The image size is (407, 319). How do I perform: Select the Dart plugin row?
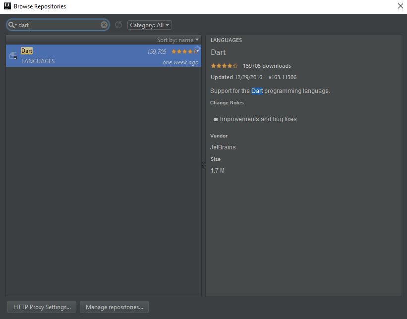click(104, 56)
